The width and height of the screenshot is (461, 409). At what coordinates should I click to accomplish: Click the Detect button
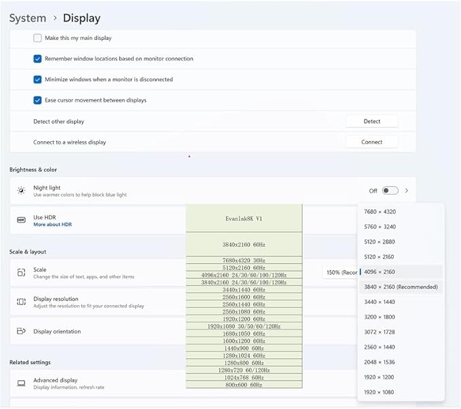(x=371, y=121)
